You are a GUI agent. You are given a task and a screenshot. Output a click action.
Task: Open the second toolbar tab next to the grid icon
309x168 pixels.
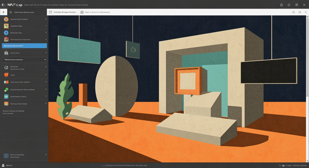97,12
